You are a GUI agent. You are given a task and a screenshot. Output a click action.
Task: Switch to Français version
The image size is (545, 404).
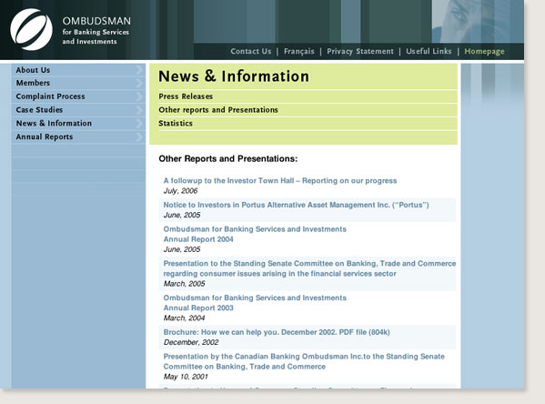click(x=299, y=52)
